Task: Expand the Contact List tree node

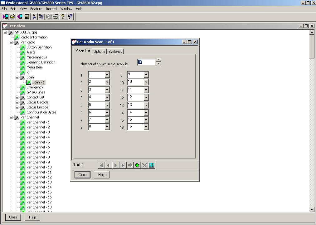Action: click(17, 97)
